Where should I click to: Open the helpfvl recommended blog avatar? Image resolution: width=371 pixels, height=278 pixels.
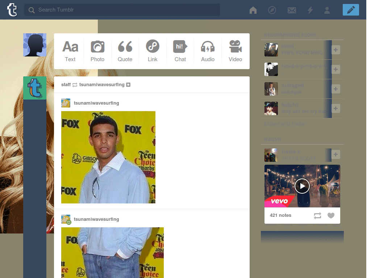coord(271,108)
